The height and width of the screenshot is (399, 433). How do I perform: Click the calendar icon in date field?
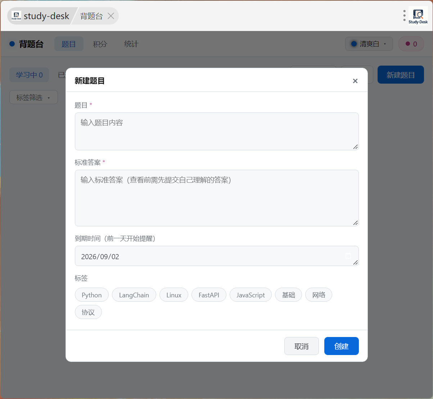[348, 256]
